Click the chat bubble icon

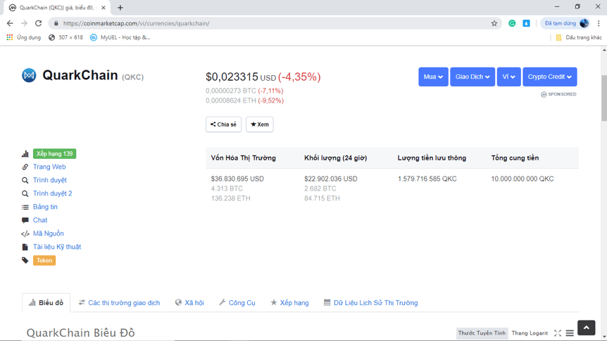coord(25,220)
